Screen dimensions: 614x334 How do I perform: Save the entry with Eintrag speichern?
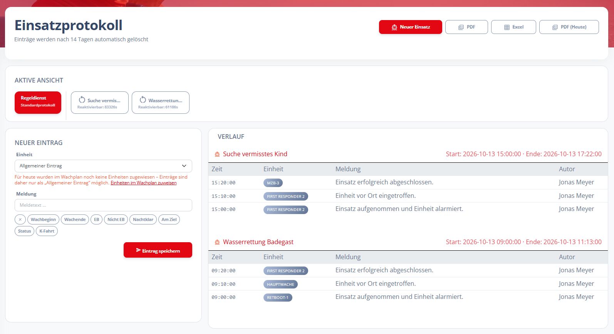[158, 250]
